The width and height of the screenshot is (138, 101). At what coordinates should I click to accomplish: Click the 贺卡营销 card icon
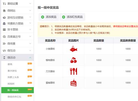point(4,30)
